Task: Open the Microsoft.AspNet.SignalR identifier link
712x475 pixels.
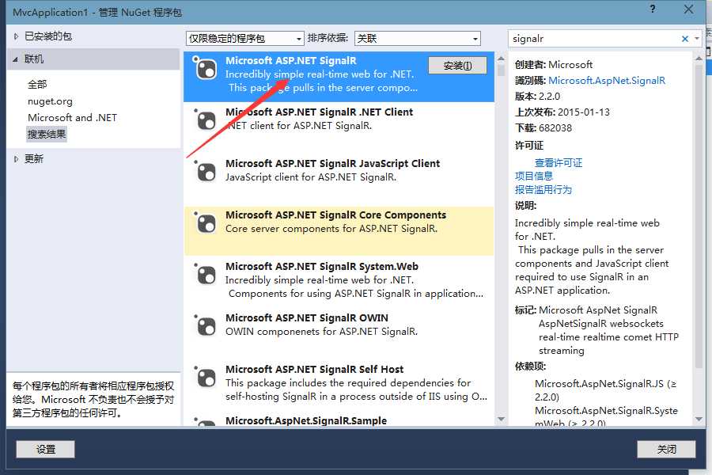Action: point(607,81)
